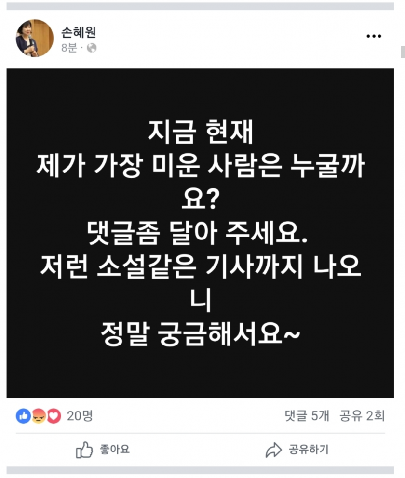Open the 8분 post timestamp
Image resolution: width=405 pixels, height=478 pixels.
(69, 48)
